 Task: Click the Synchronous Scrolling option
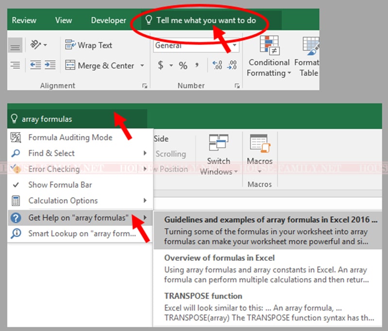[x=171, y=154]
